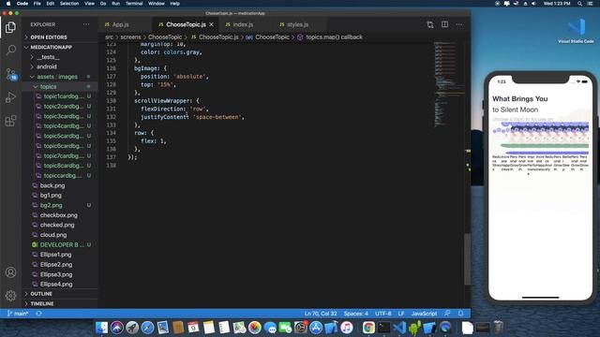
Task: Open Photos from the Dock
Action: tap(254, 328)
